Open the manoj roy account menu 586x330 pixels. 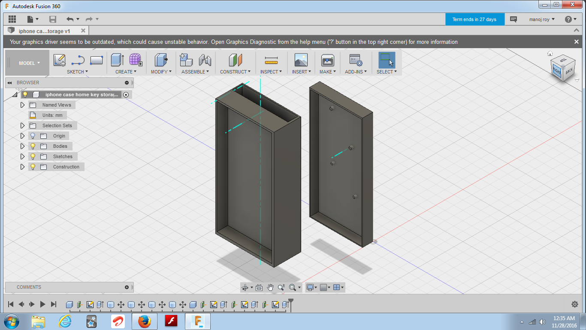tap(542, 19)
